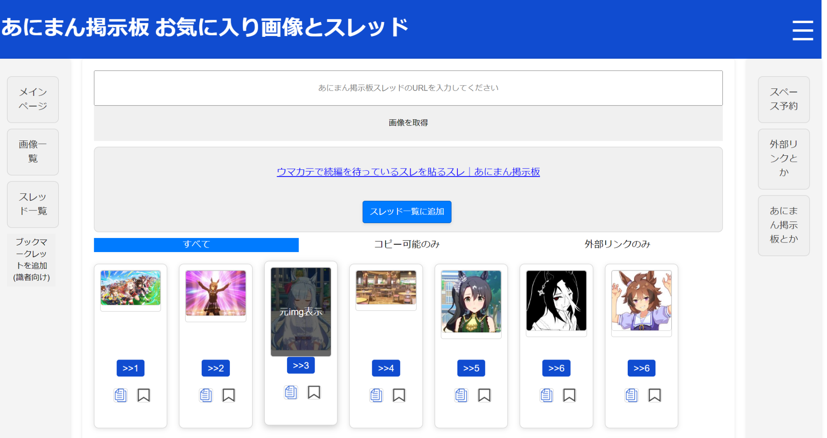Open 画像一覧 in the left sidebar
This screenshot has width=827, height=438.
[33, 152]
